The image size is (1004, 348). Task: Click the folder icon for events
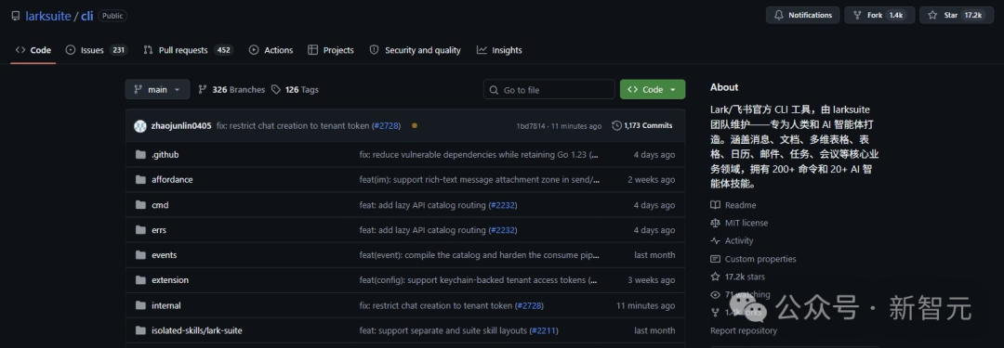click(141, 255)
